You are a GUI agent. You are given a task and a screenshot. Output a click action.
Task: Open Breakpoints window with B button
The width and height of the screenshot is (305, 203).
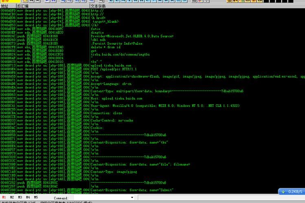coord(148,1)
